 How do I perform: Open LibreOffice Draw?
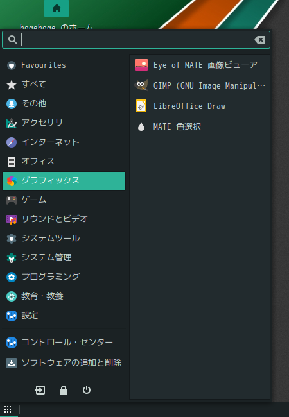click(x=200, y=106)
